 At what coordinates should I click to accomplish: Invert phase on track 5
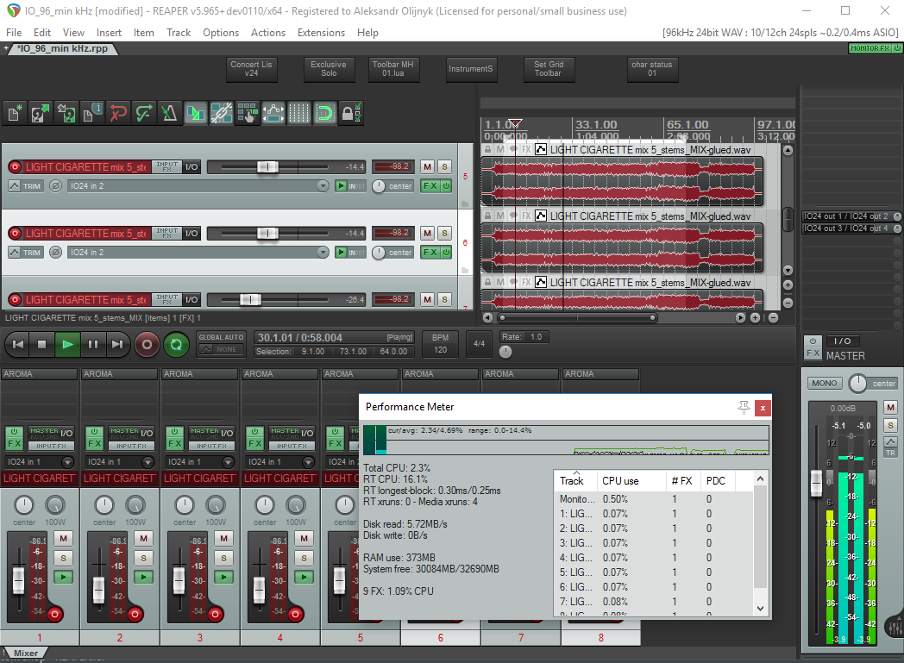point(55,186)
